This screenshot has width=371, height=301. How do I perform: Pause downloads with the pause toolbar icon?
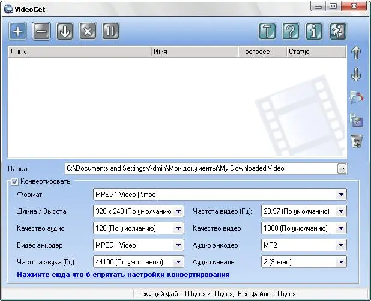pos(110,31)
